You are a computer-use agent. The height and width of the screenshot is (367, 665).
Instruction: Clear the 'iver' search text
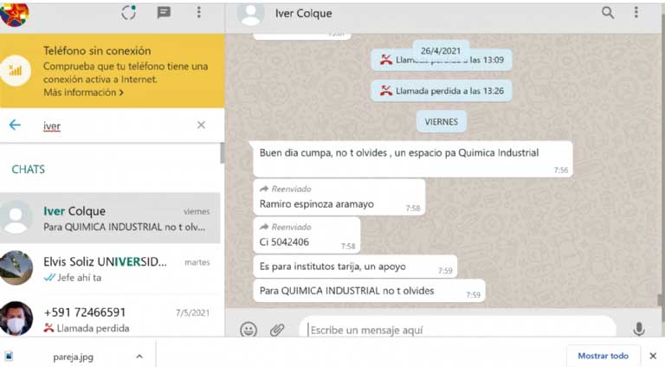point(201,126)
